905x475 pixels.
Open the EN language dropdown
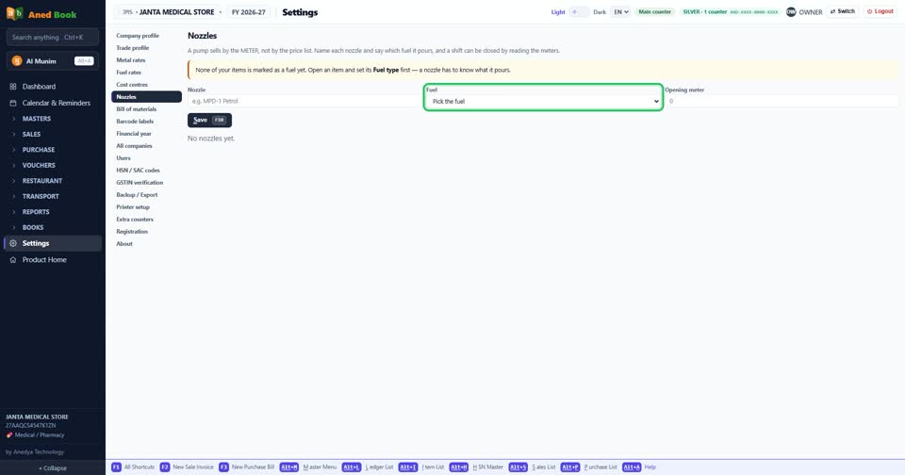(620, 11)
